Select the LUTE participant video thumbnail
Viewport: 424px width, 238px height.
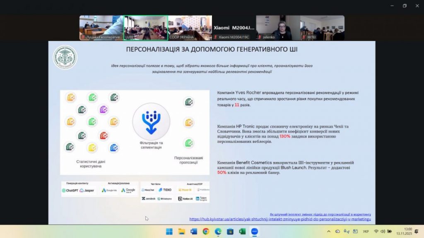point(146,28)
